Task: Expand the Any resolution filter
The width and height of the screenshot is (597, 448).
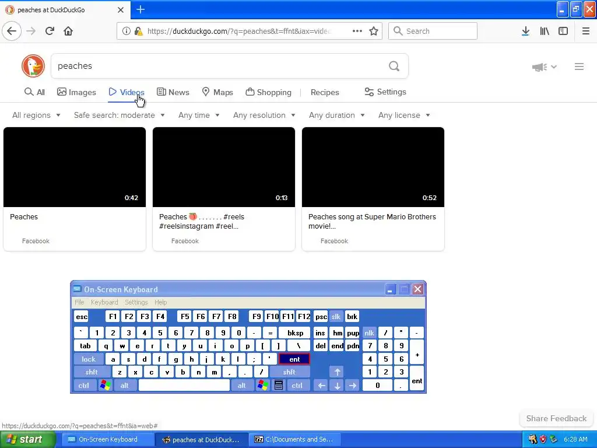Action: point(264,115)
